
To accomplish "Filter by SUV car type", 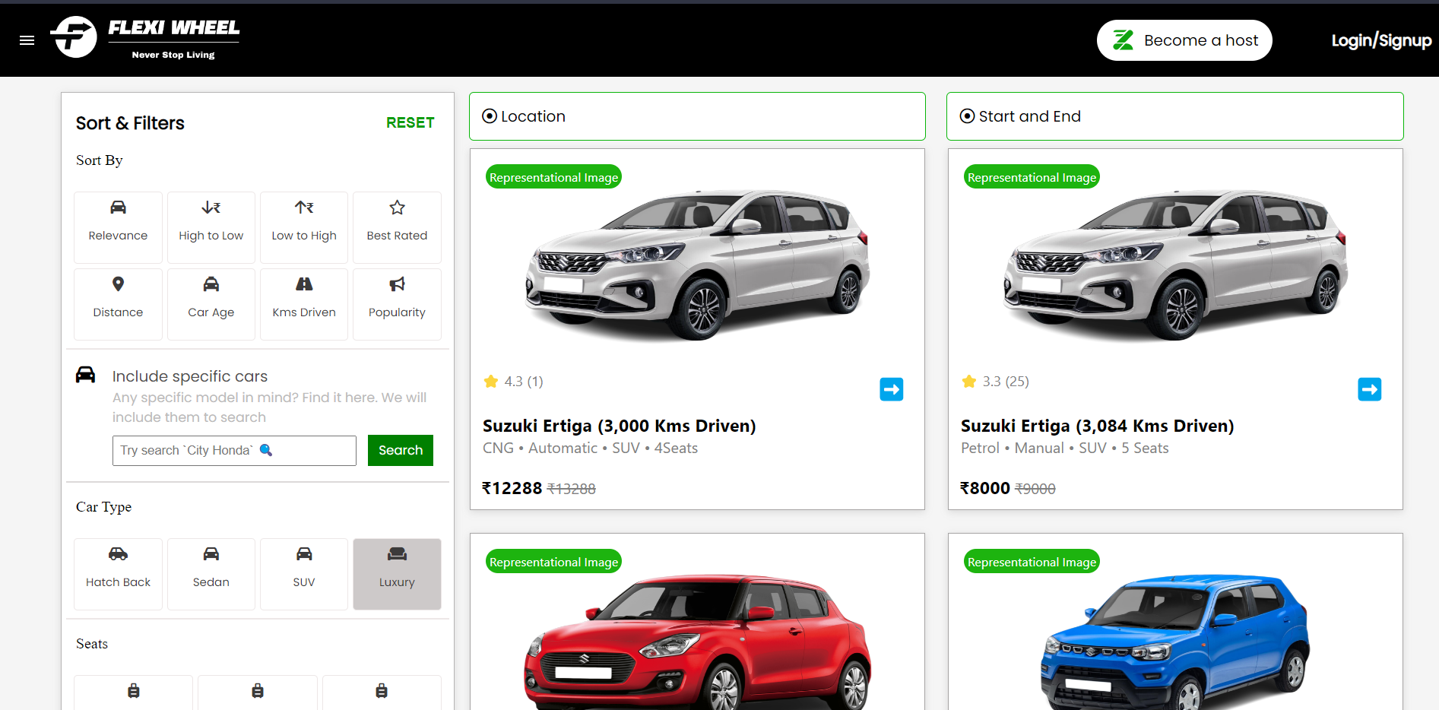I will click(x=304, y=574).
